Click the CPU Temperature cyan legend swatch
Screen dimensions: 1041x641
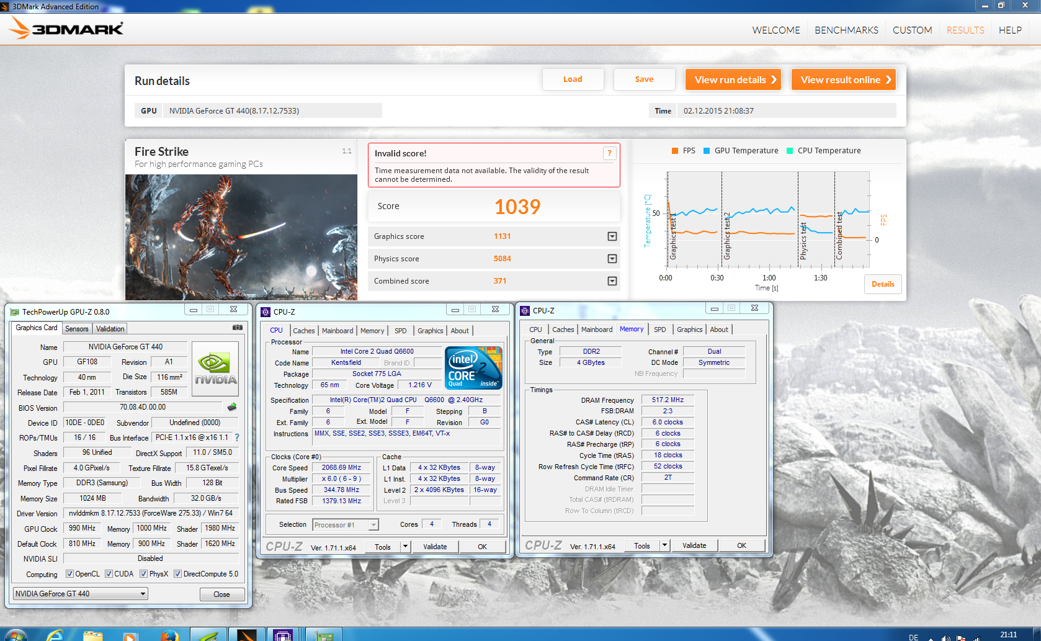(x=790, y=151)
